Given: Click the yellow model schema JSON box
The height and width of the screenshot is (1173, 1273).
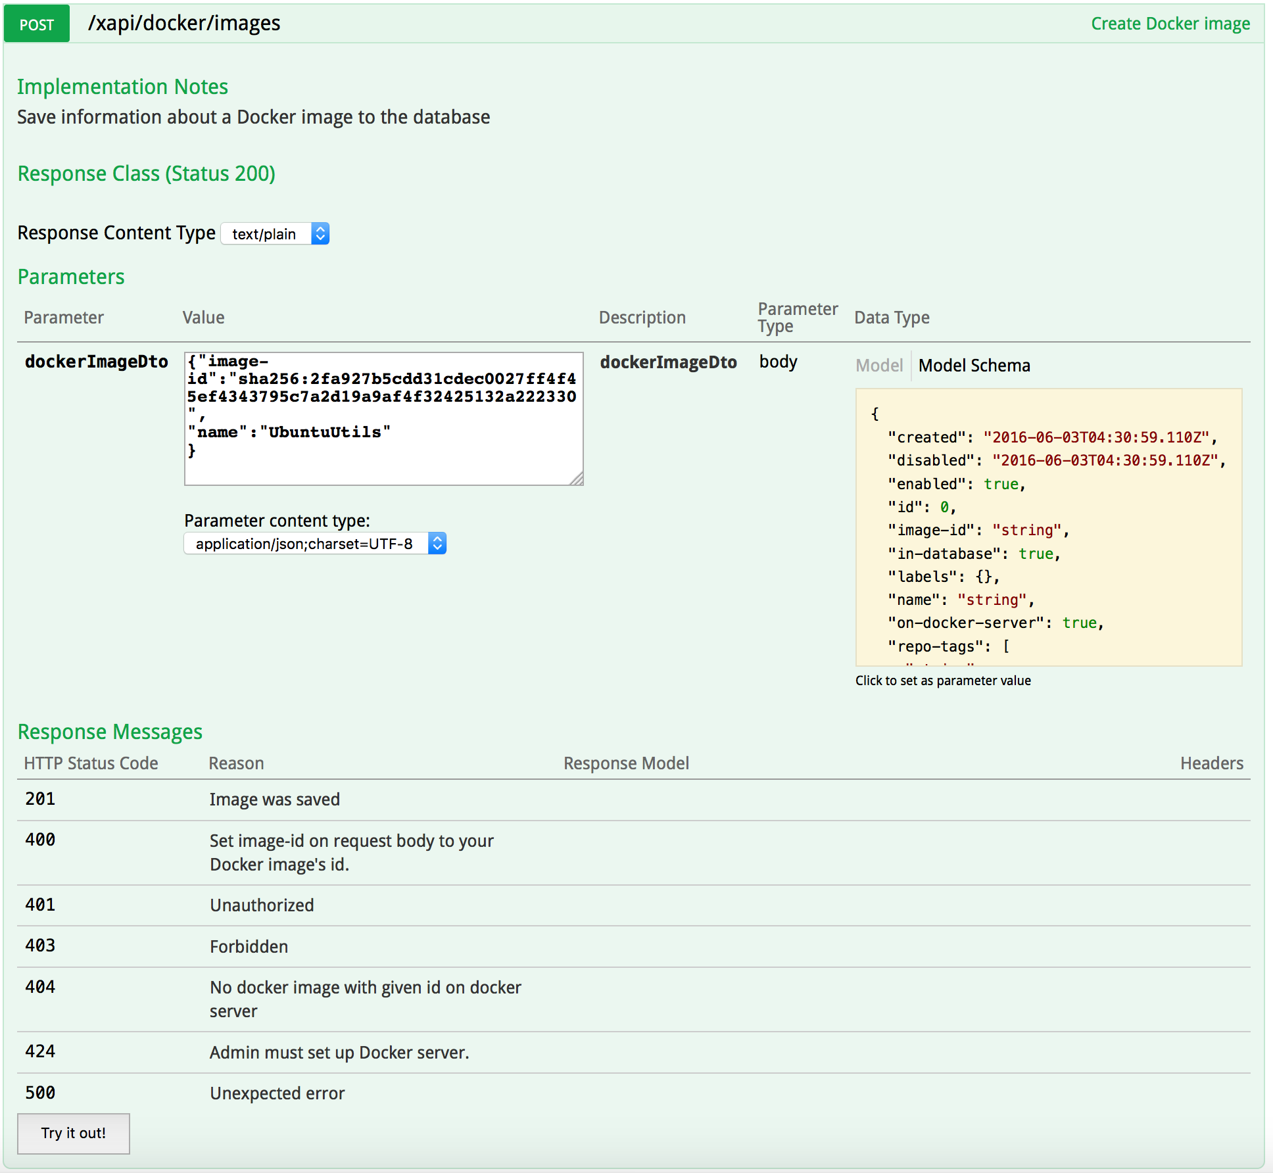Looking at the screenshot, I should 1048,527.
